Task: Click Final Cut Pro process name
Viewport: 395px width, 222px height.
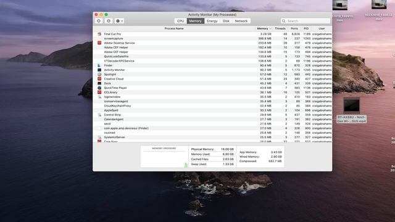Action: coord(112,34)
